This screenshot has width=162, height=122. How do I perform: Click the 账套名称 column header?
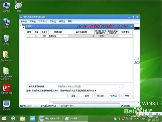click(58, 32)
